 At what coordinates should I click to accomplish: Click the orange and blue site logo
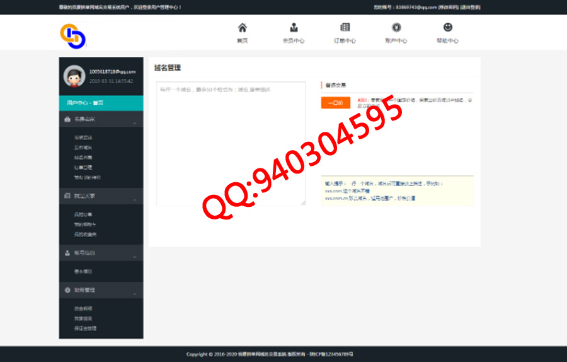click(x=72, y=35)
